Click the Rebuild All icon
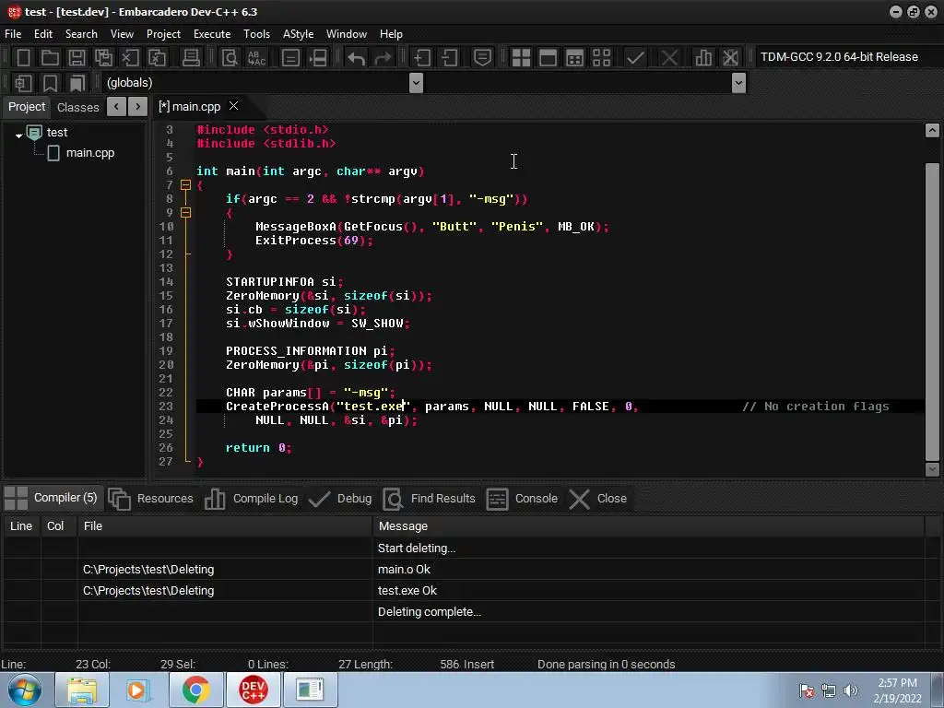This screenshot has height=708, width=944. (601, 58)
